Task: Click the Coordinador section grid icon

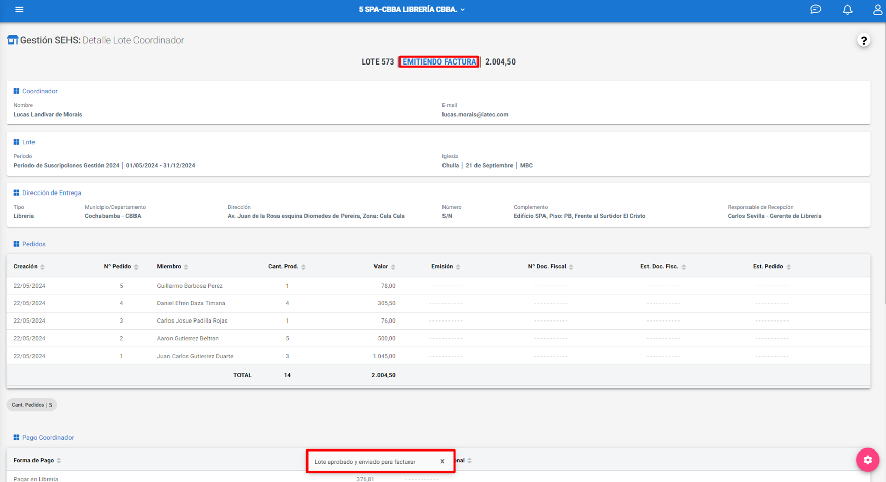Action: tap(16, 91)
